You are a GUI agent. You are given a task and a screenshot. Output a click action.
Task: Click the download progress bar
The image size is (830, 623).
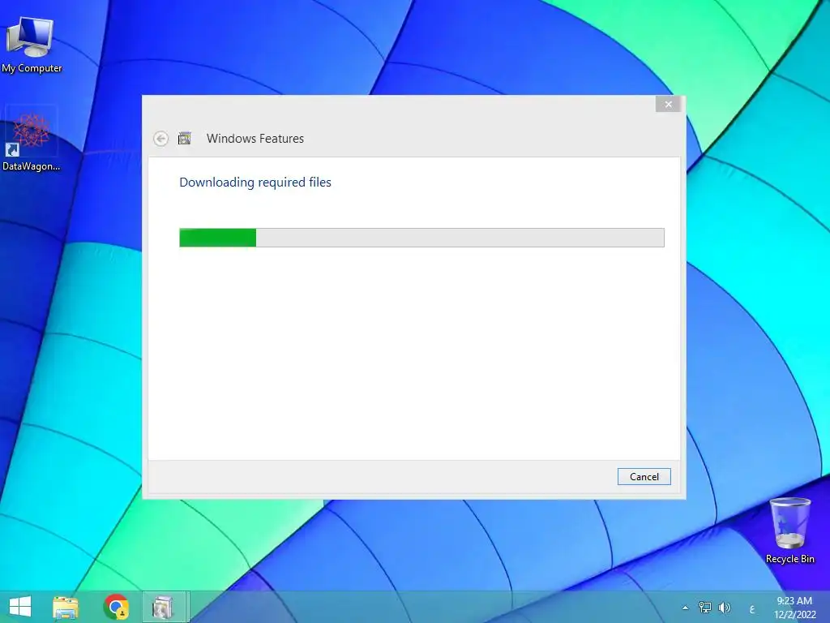pyautogui.click(x=421, y=238)
